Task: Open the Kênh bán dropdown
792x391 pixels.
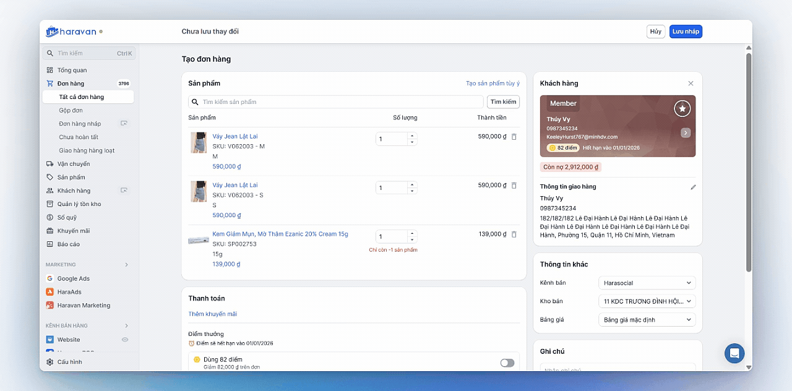Action: [x=647, y=283]
